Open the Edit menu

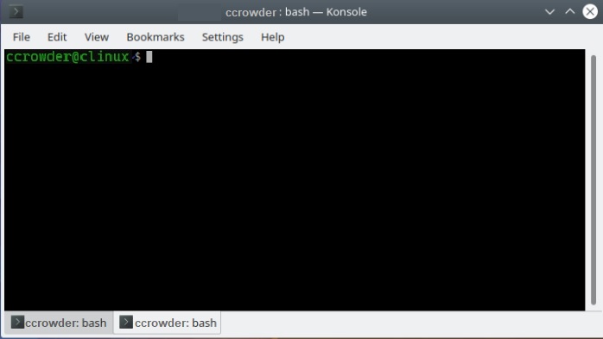(x=57, y=37)
